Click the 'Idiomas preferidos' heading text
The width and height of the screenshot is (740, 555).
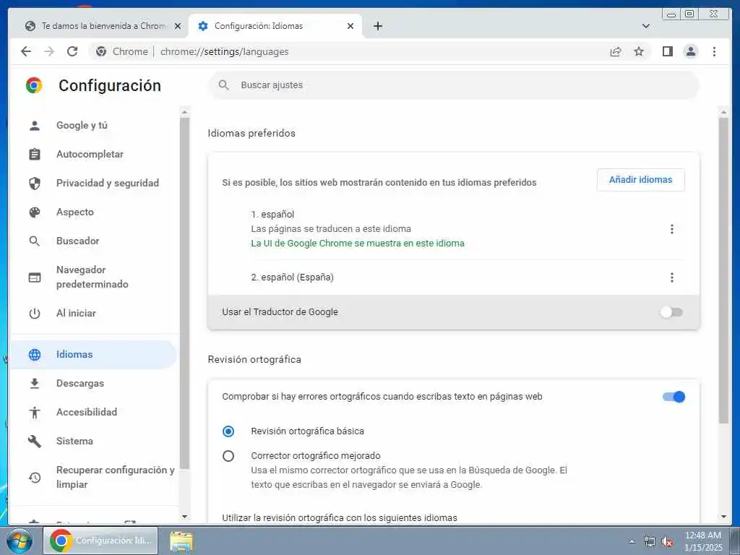tap(251, 134)
